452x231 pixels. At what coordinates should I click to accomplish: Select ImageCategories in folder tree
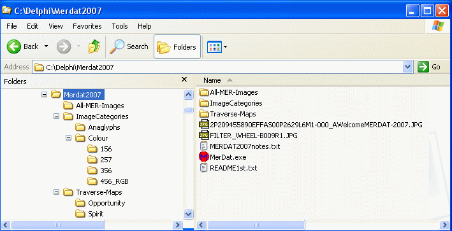102,116
